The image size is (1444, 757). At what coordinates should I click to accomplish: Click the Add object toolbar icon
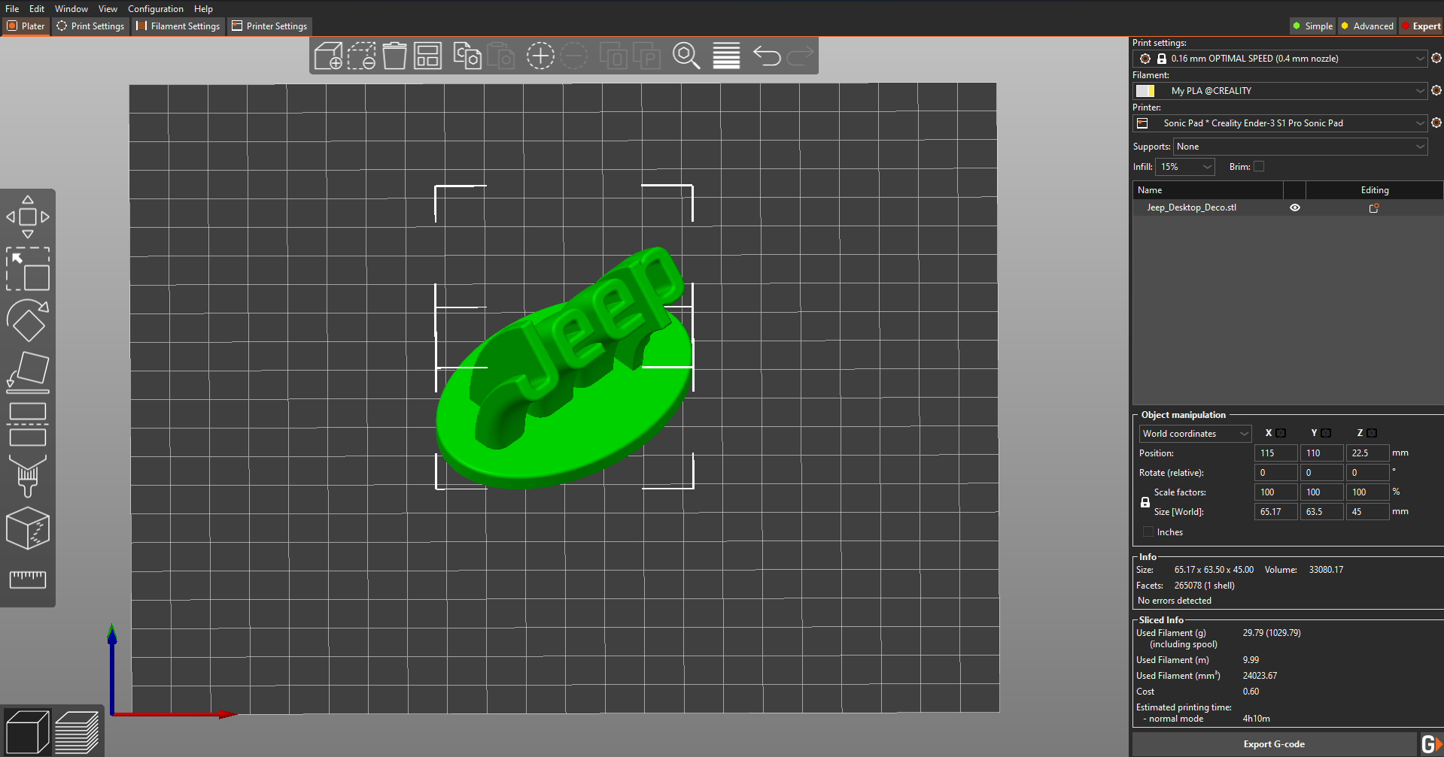click(x=328, y=56)
